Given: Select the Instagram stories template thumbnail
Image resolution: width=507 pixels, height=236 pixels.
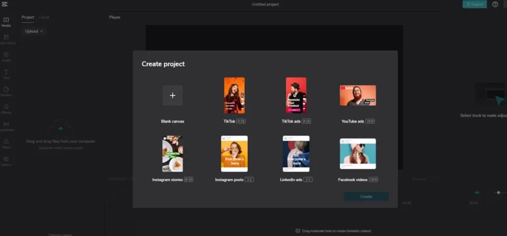Looking at the screenshot, I should pyautogui.click(x=172, y=154).
